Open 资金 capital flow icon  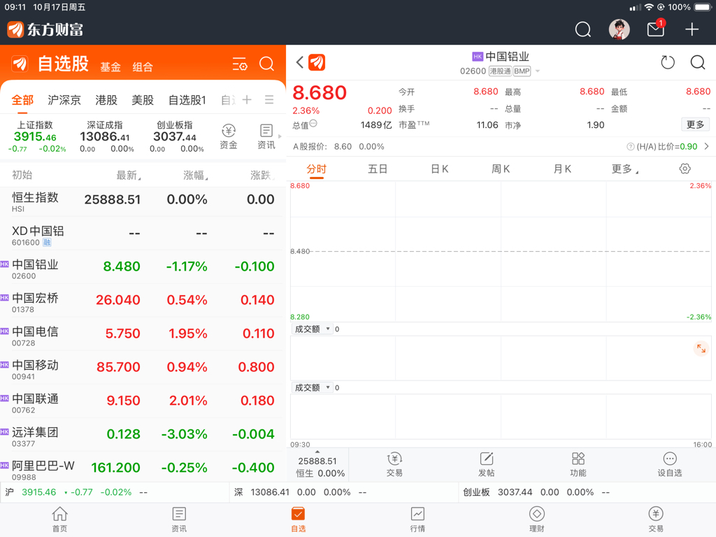click(229, 136)
